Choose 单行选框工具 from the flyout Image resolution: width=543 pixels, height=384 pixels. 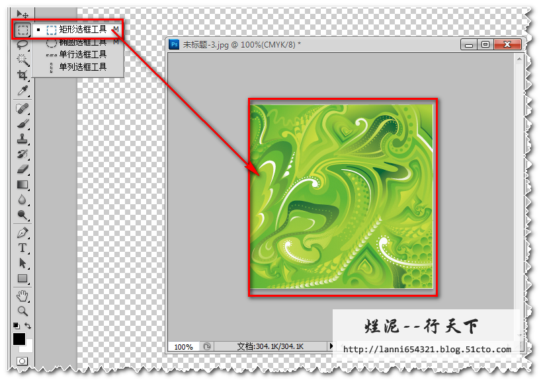(x=82, y=54)
